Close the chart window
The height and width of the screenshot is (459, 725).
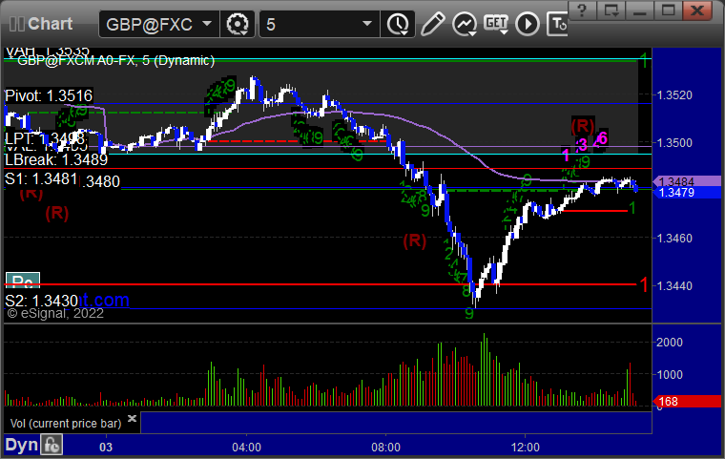point(697,10)
